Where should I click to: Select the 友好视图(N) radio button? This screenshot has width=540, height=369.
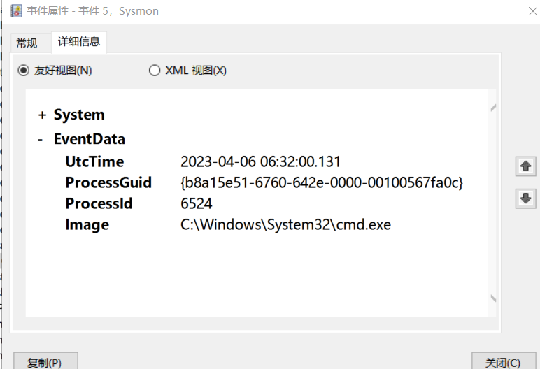[24, 70]
